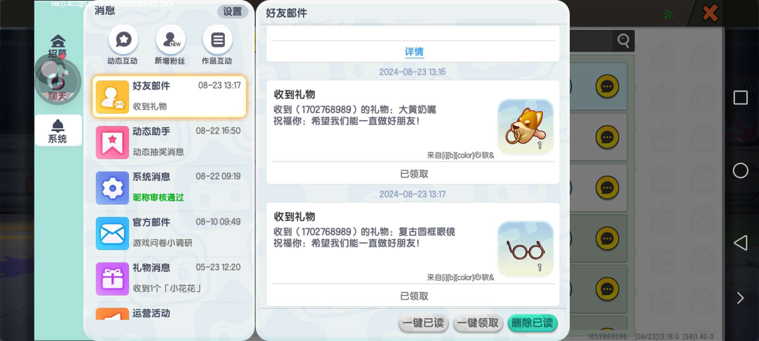
Task: Click the 一键已读 mark all read button
Action: [x=423, y=323]
